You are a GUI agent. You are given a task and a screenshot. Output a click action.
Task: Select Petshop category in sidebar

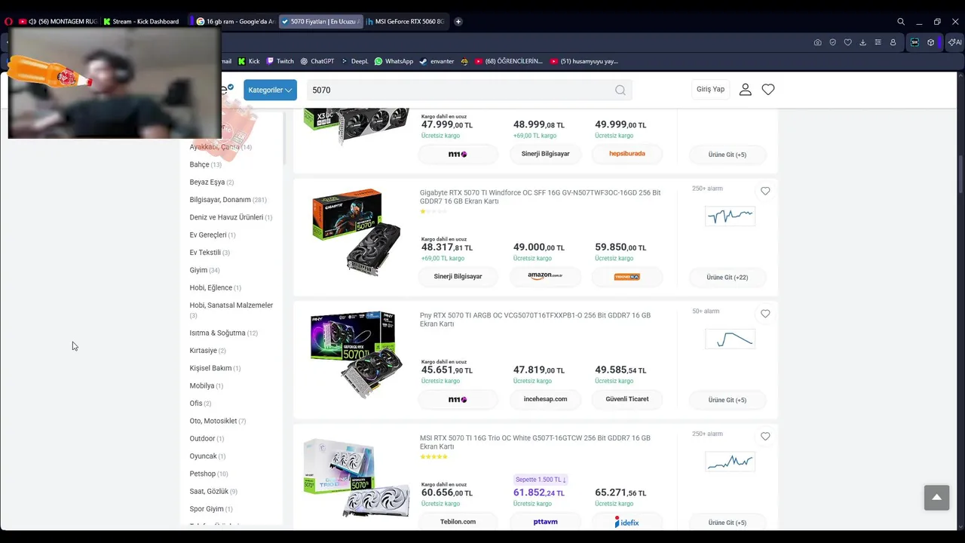209,474
